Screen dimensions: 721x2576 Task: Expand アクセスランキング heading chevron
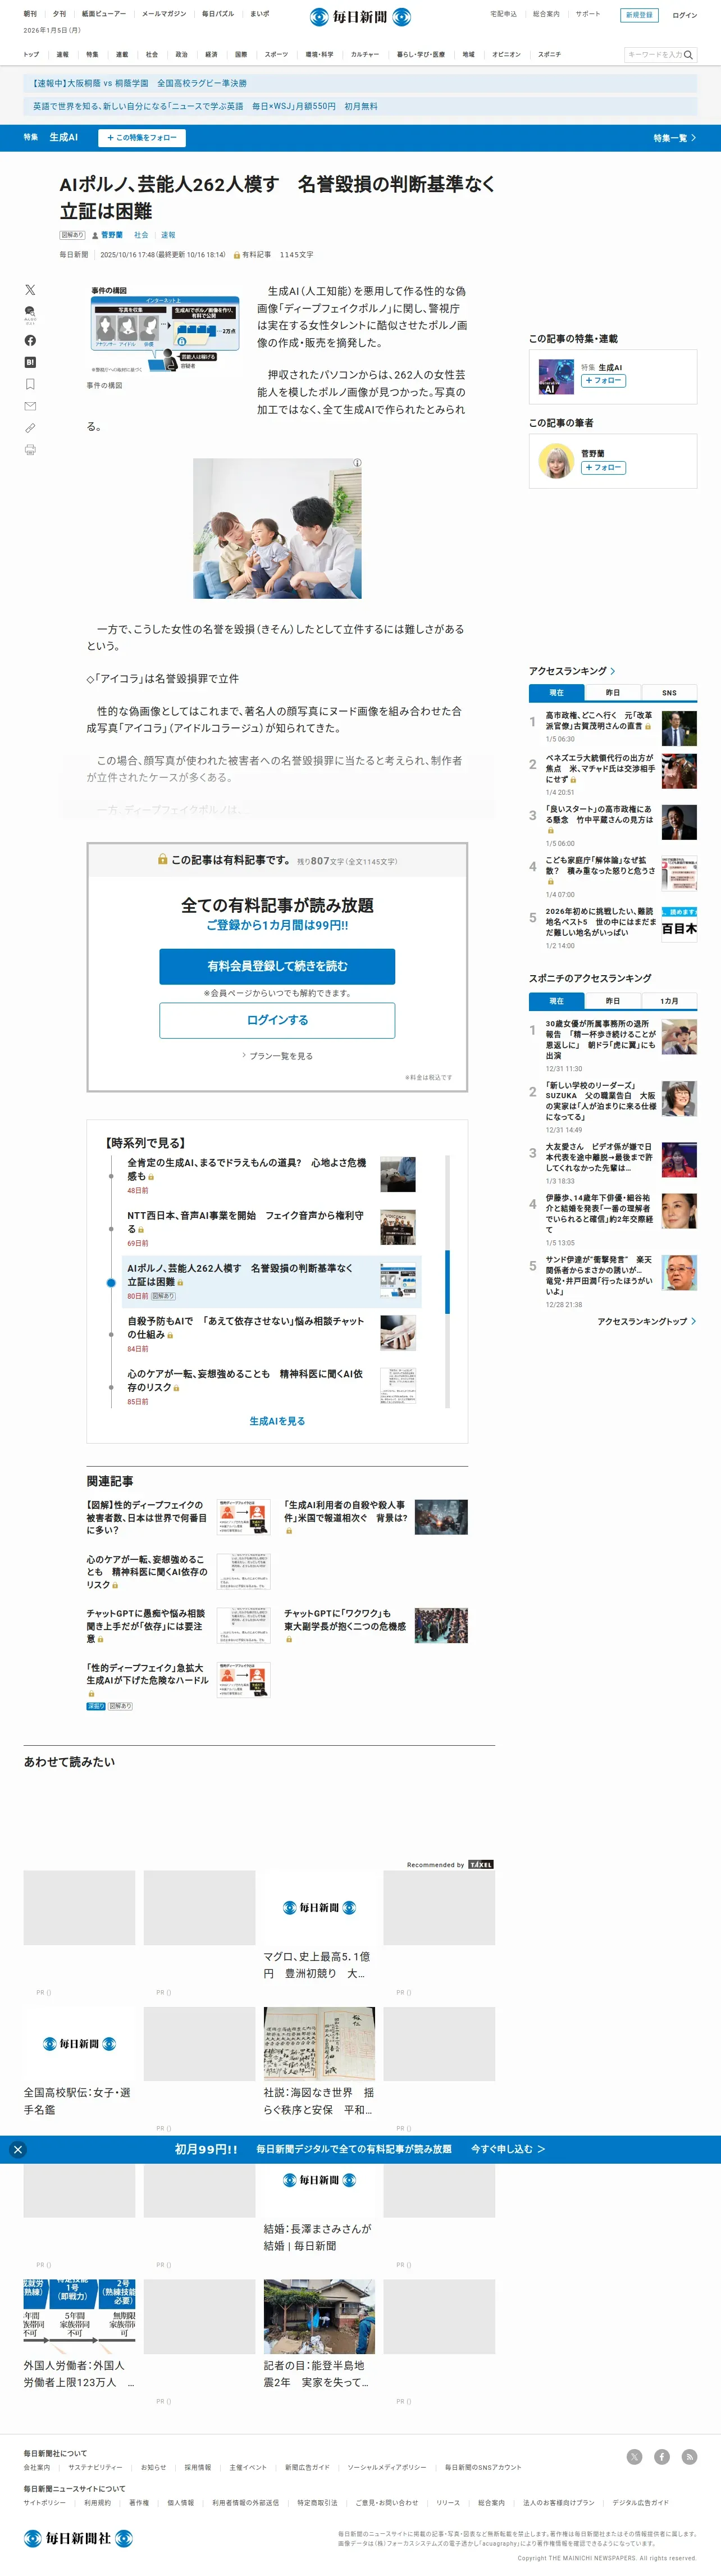(612, 671)
